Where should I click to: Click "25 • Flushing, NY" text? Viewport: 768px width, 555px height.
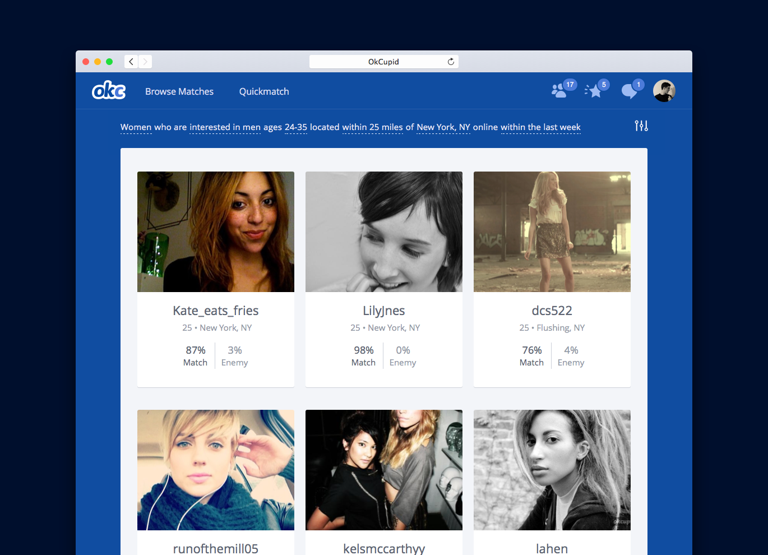point(552,328)
